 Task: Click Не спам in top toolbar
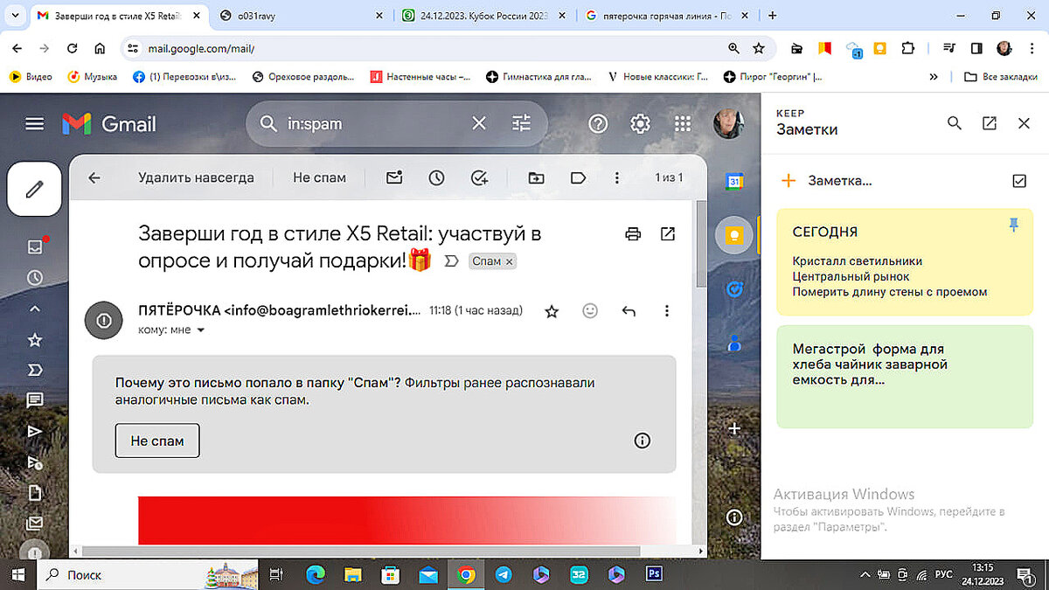click(319, 177)
